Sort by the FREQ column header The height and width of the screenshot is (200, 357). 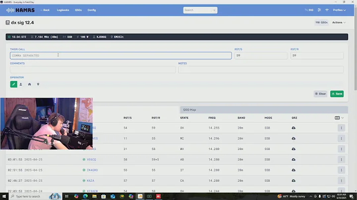(212, 118)
